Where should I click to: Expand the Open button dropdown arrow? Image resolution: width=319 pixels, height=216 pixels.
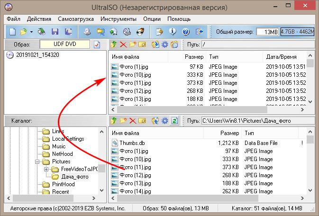pos(31,32)
